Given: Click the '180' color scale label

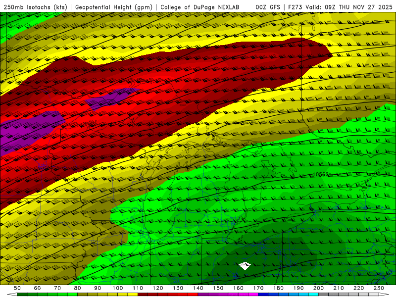Looking at the screenshot, I should point(278,288).
